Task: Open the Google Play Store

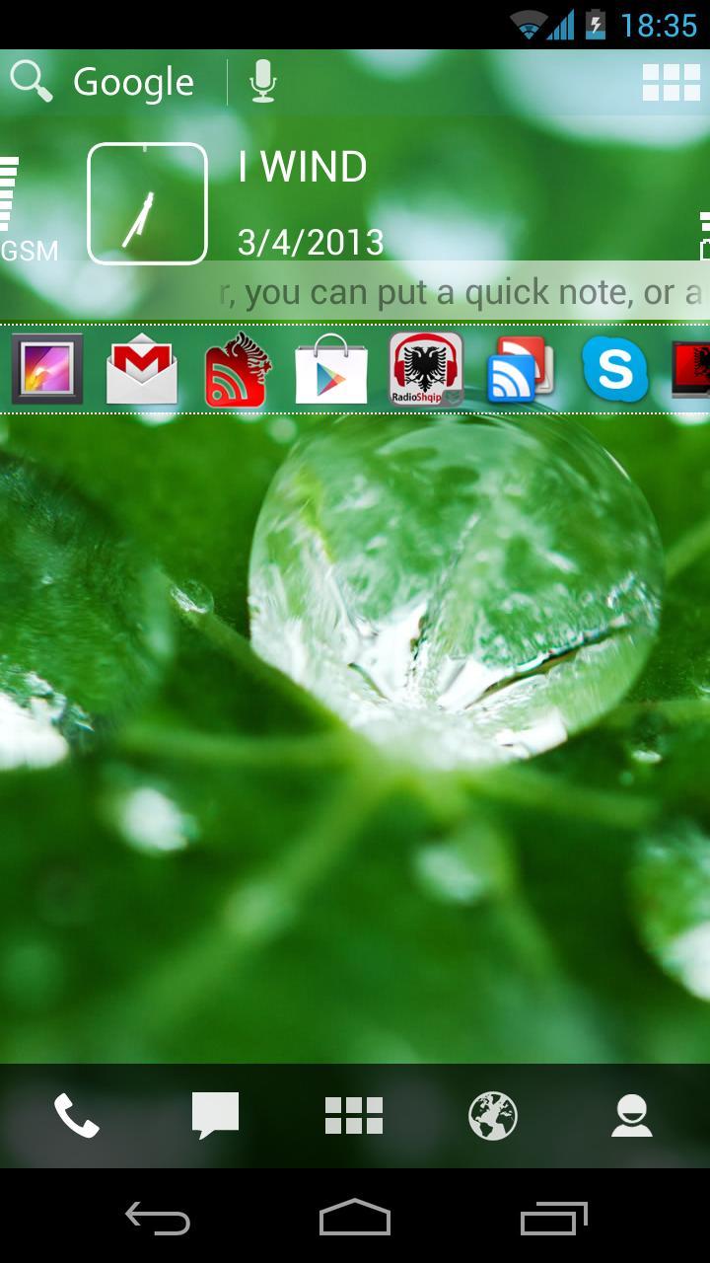Action: point(331,370)
